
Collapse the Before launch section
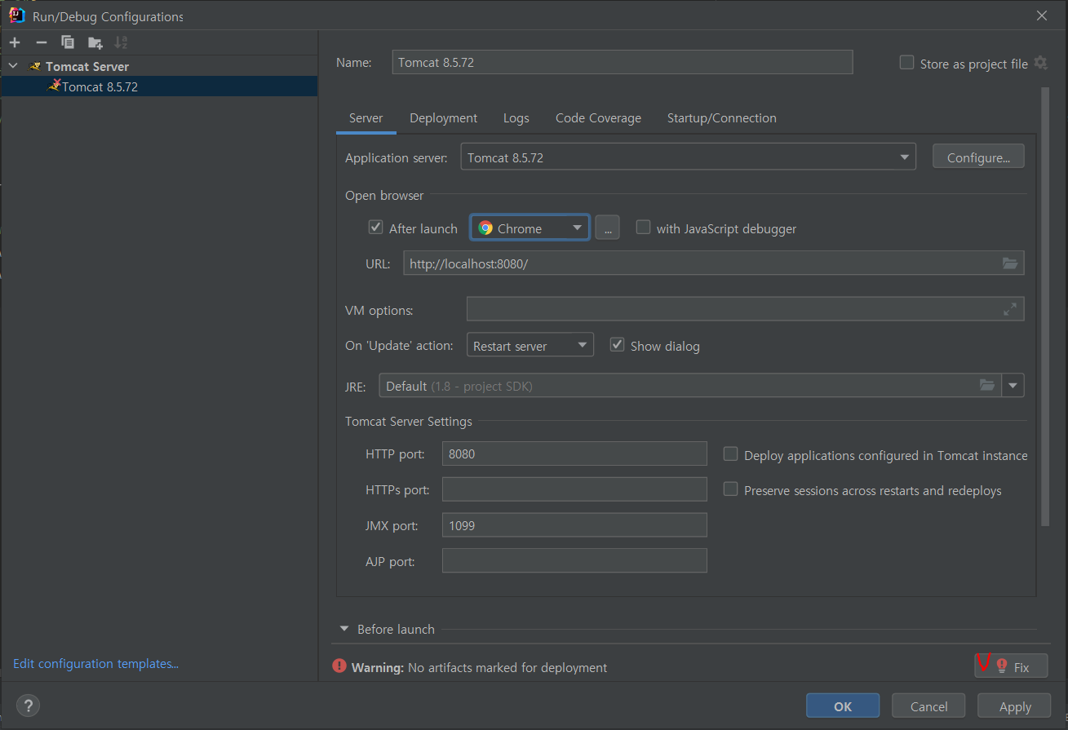click(x=344, y=629)
